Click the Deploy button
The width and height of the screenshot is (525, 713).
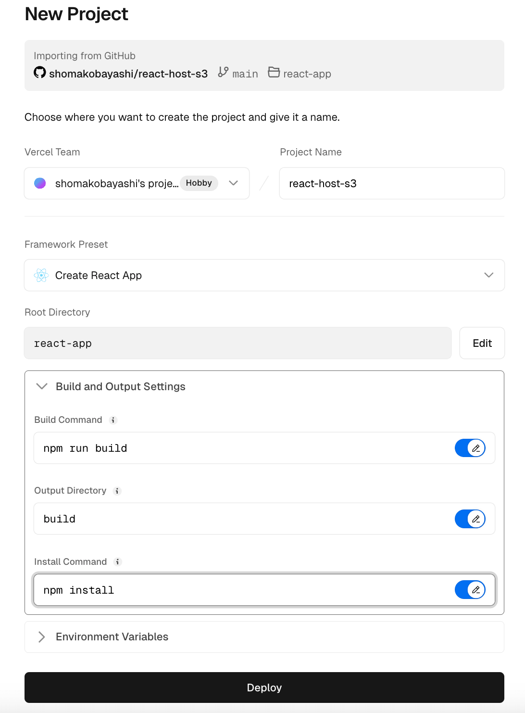(264, 688)
